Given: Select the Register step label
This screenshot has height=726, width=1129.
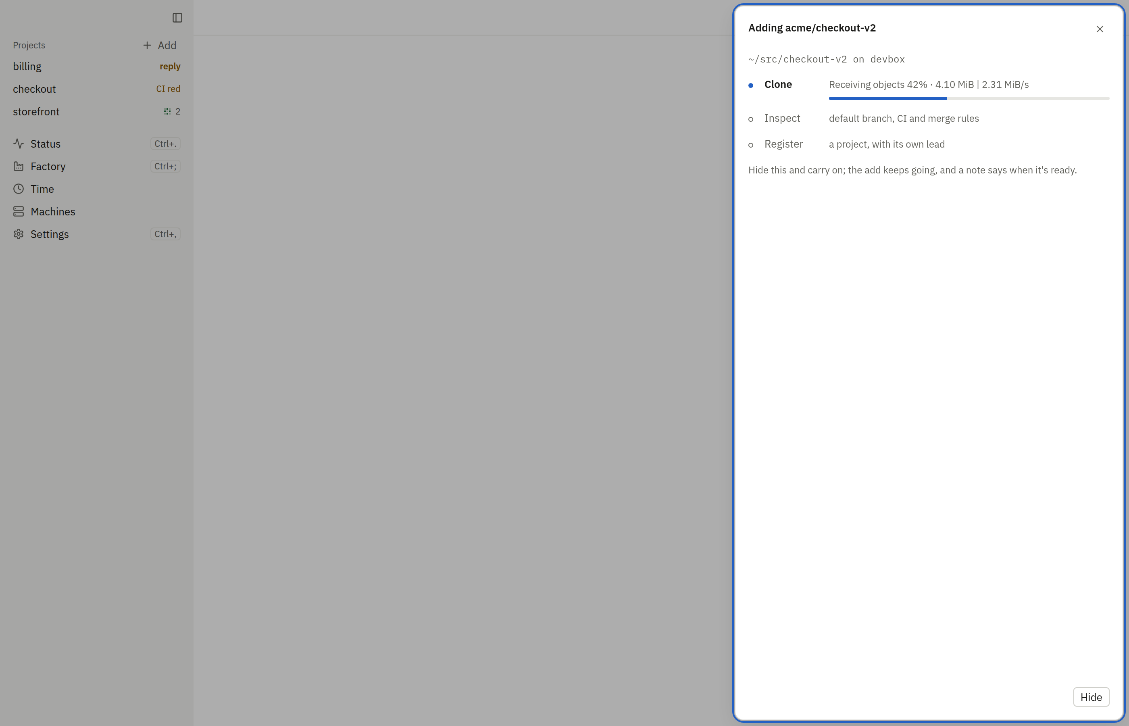Looking at the screenshot, I should point(783,144).
